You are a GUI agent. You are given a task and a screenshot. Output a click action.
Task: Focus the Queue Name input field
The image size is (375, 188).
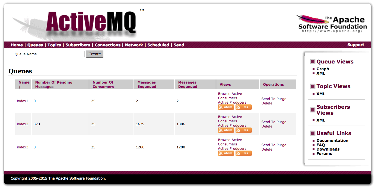[61, 54]
